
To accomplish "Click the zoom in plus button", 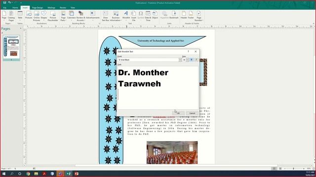I will pos(304,169).
